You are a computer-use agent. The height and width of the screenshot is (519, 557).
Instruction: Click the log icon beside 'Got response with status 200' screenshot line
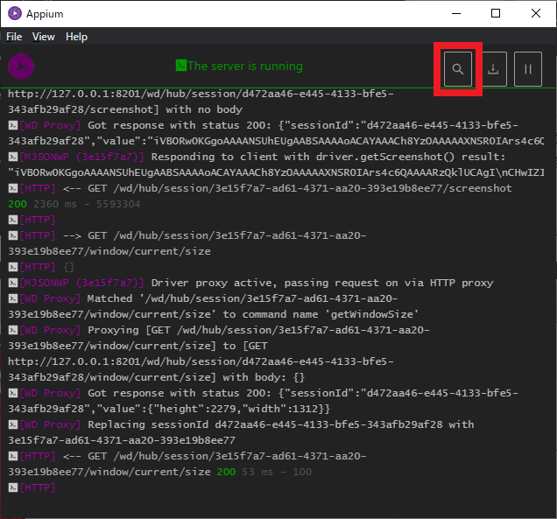(13, 125)
